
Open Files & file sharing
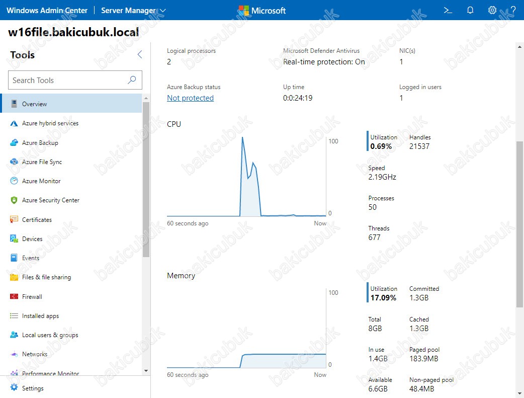click(71, 277)
